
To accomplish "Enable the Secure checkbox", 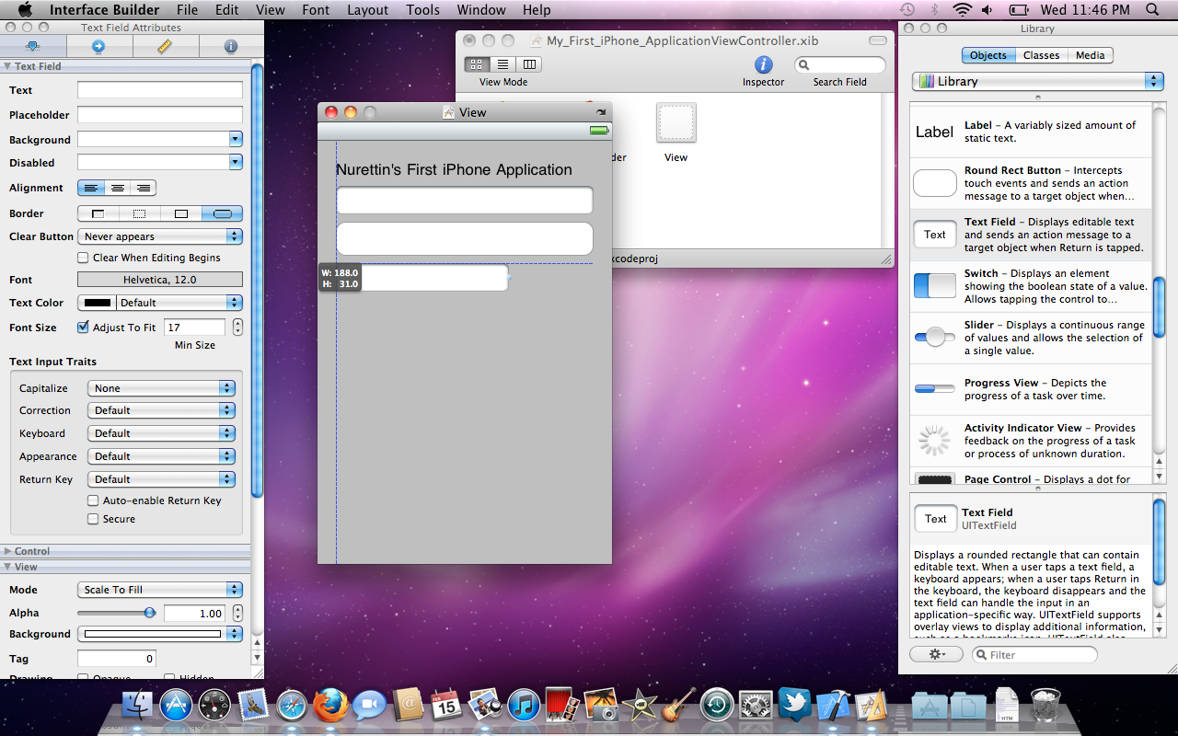I will (x=93, y=519).
